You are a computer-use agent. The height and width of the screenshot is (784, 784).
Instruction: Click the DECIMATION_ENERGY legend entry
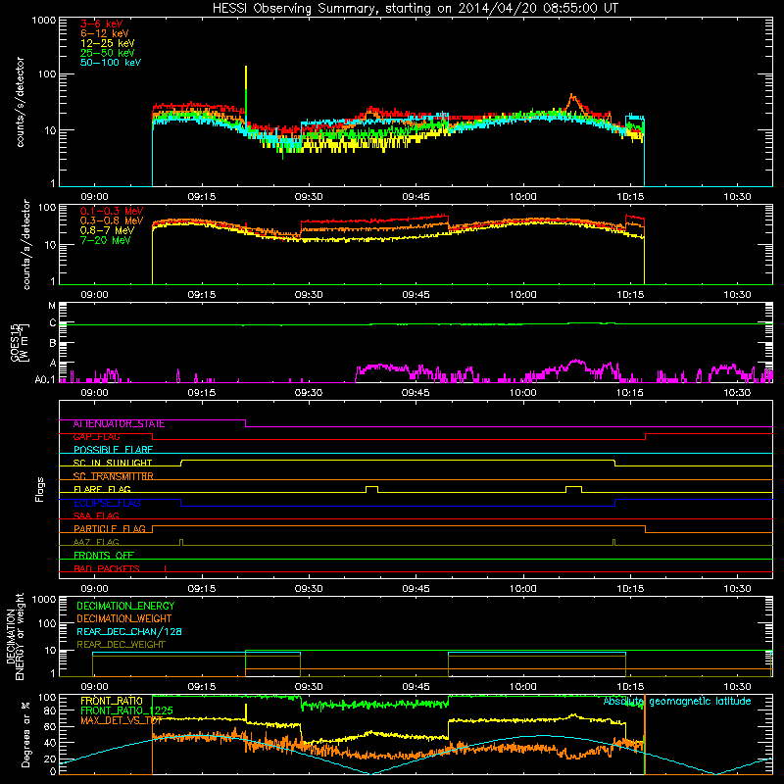pos(125,606)
